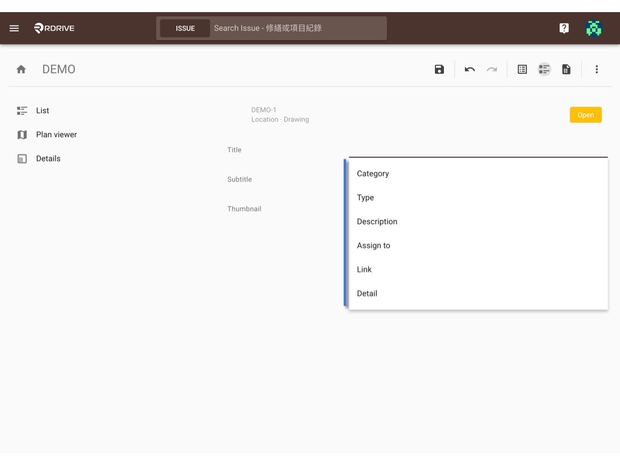The width and height of the screenshot is (620, 465).
Task: Open the user avatar menu
Action: click(x=593, y=28)
